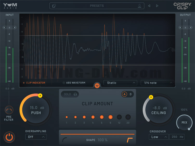Click the Presets name field
Image resolution: width=195 pixels, height=146 pixels.
click(97, 6)
